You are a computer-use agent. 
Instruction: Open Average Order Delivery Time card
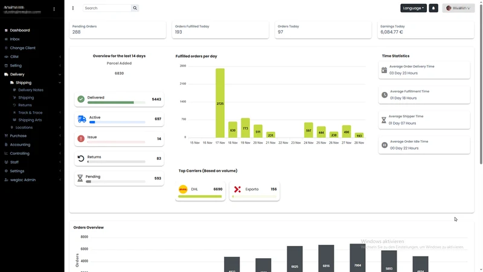tap(424, 70)
